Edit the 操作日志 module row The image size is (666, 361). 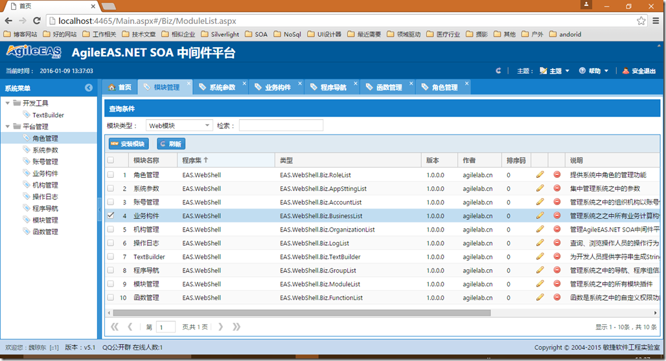tap(540, 243)
